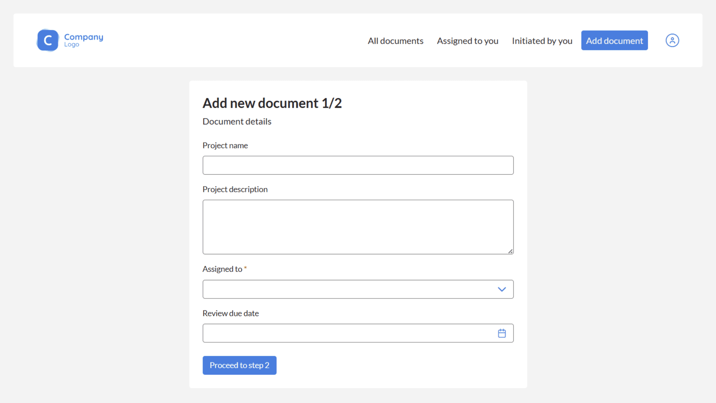Select the Document details subtitle
This screenshot has width=716, height=403.
(x=237, y=121)
